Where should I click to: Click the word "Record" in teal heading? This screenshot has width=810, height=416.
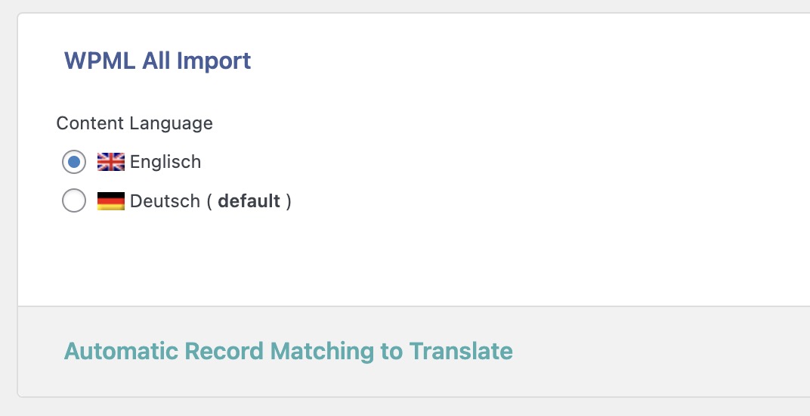(x=224, y=351)
